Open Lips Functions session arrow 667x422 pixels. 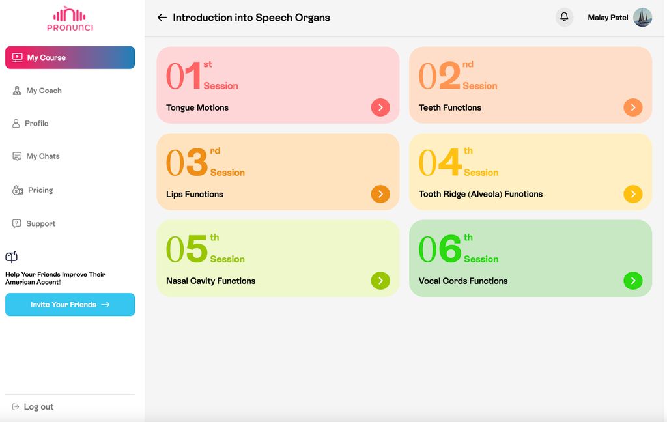(380, 194)
